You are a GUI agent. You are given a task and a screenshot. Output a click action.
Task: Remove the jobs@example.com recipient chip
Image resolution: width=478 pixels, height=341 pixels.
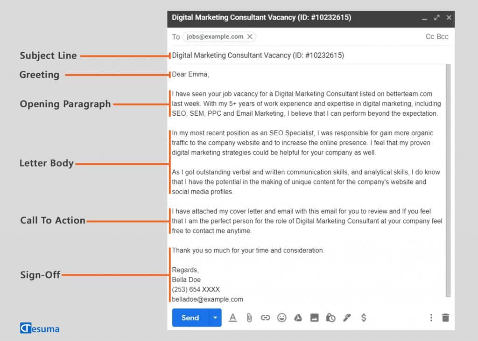[250, 36]
